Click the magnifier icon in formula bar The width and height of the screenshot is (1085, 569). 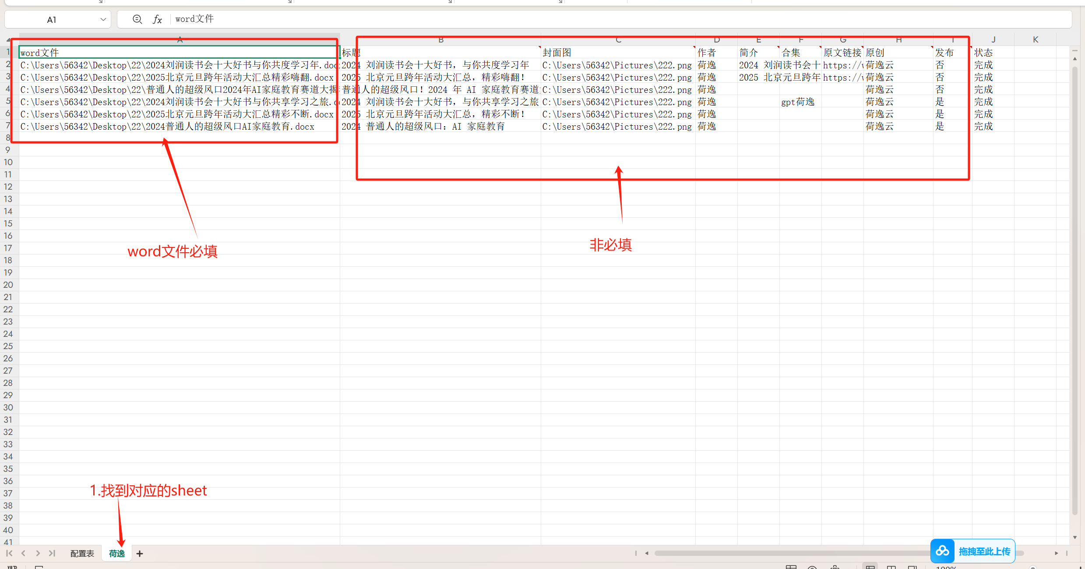(x=137, y=19)
